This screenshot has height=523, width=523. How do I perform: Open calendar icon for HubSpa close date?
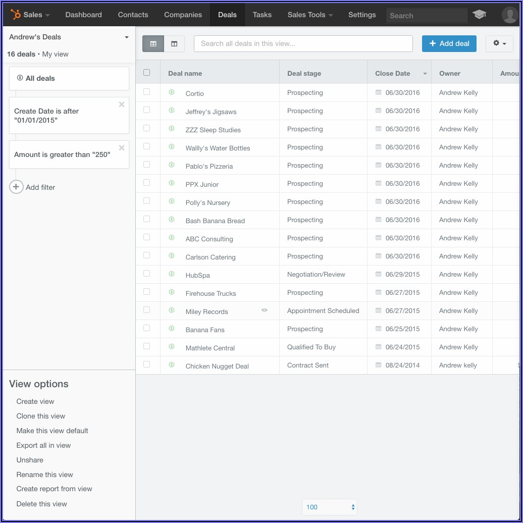coord(378,274)
